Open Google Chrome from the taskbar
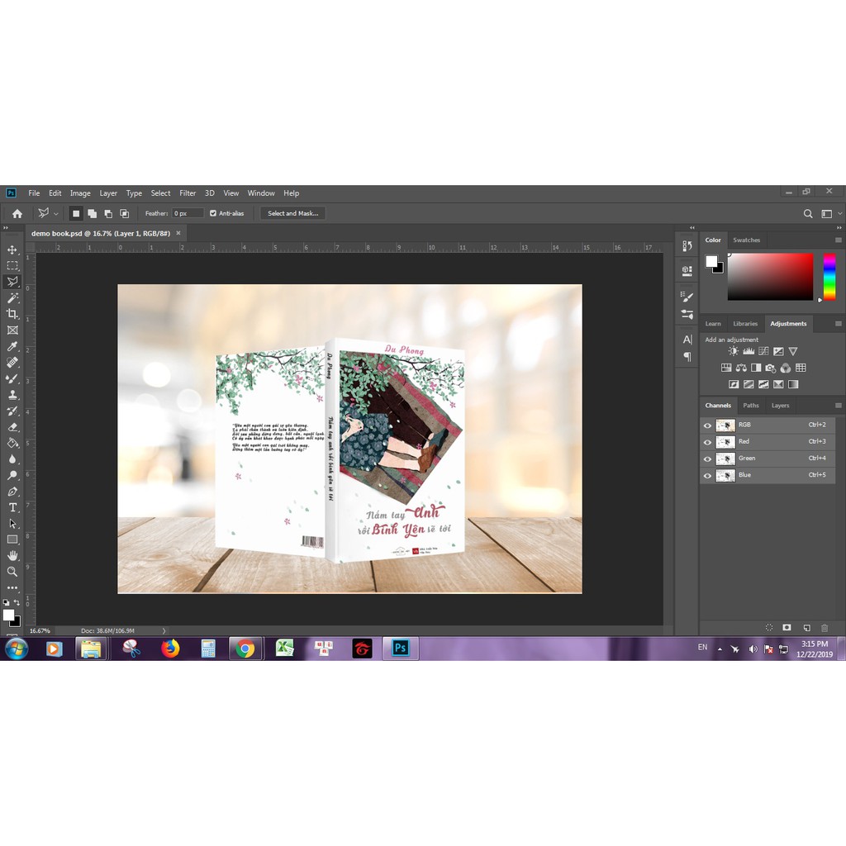Image resolution: width=846 pixels, height=846 pixels. [x=245, y=649]
